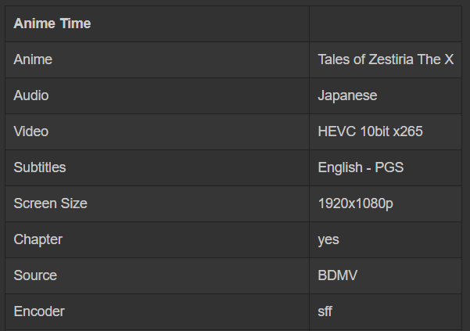
Task: Click the HEVC 10bit x265 value
Action: 370,131
